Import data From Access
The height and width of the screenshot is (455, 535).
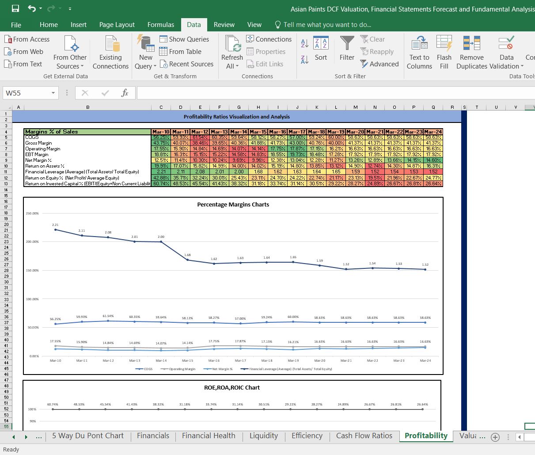[27, 39]
